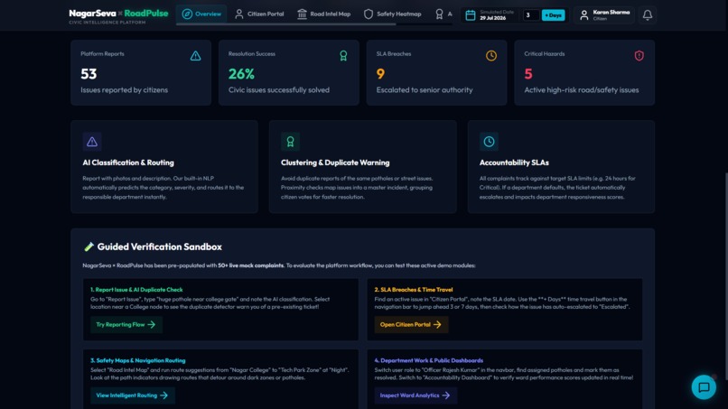Click the Citizen Portal person icon
This screenshot has height=409, width=728.
pyautogui.click(x=239, y=14)
